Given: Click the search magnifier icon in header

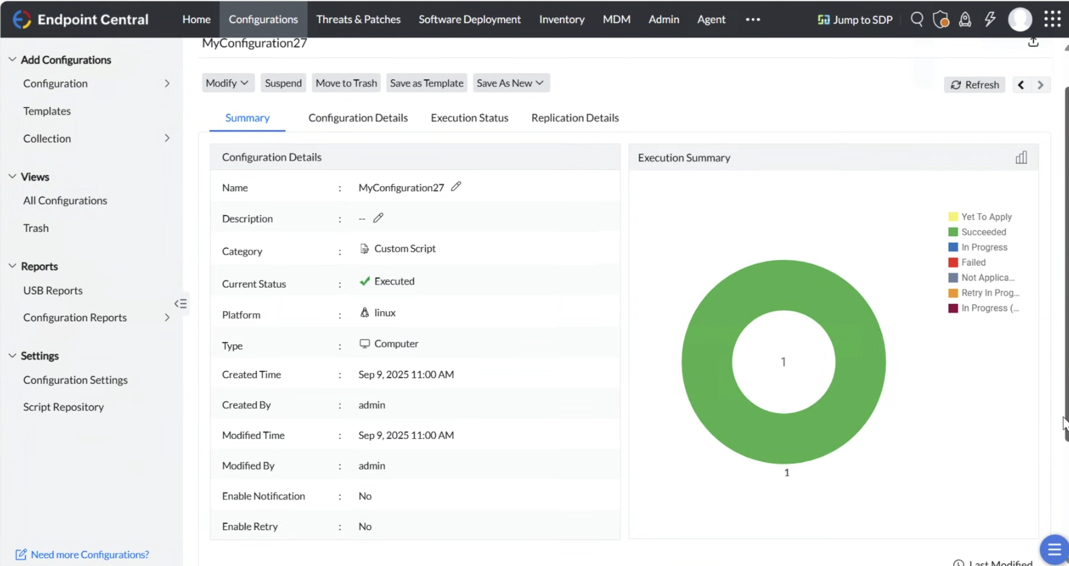Looking at the screenshot, I should pos(917,20).
